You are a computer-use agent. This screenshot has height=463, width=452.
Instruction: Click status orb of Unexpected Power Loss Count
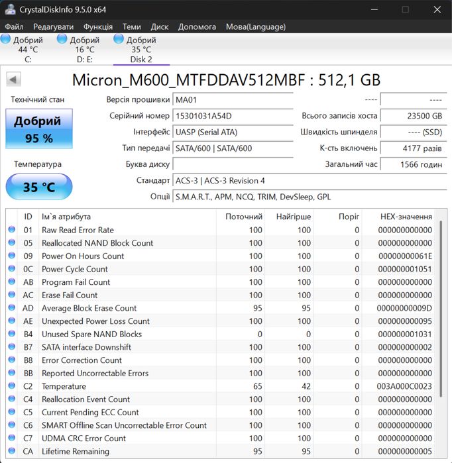[12, 321]
